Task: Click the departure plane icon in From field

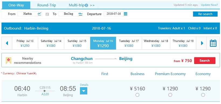Action: pyautogui.click(x=39, y=14)
